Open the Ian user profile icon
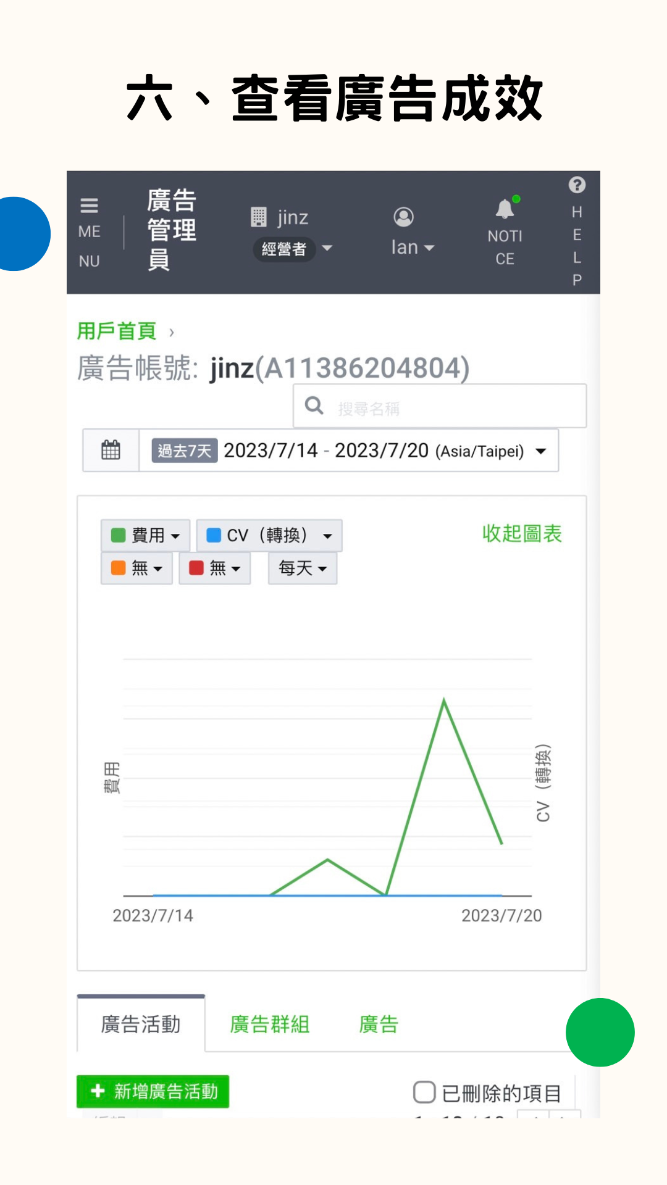This screenshot has width=667, height=1185. [x=403, y=217]
